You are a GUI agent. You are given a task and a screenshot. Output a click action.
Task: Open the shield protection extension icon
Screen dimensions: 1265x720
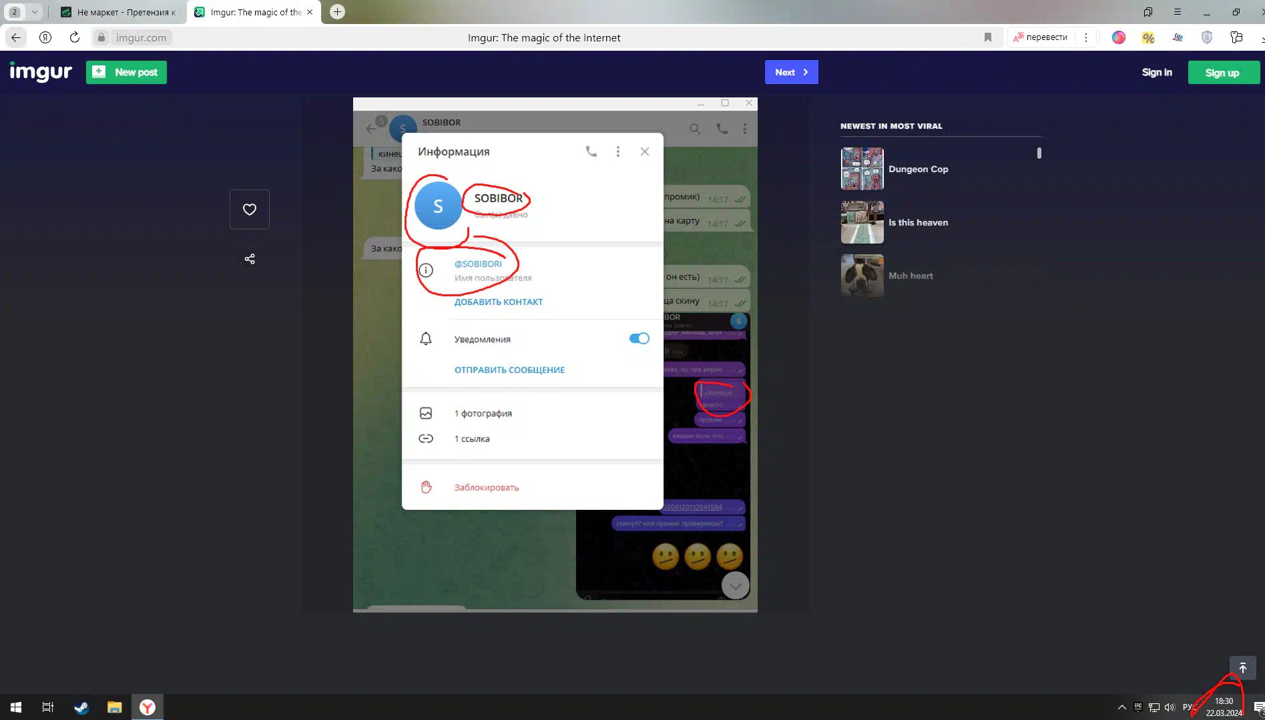click(x=1206, y=37)
